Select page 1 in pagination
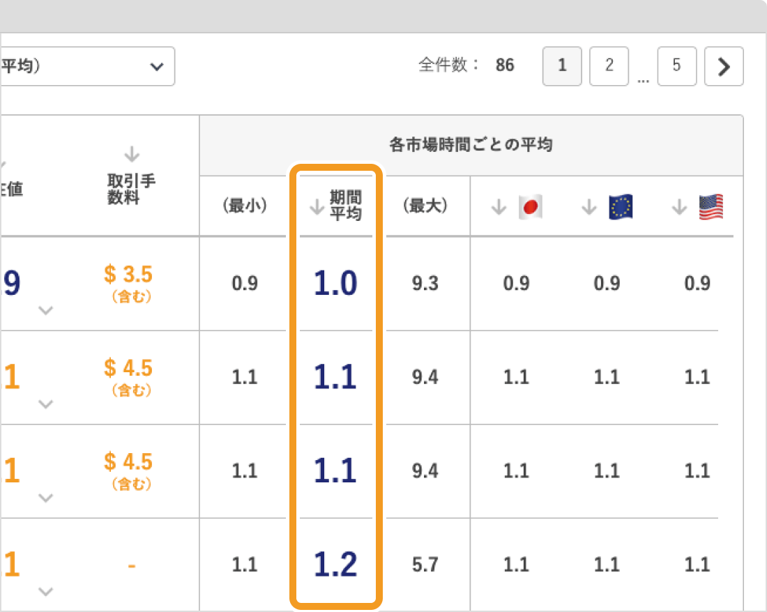 click(562, 66)
